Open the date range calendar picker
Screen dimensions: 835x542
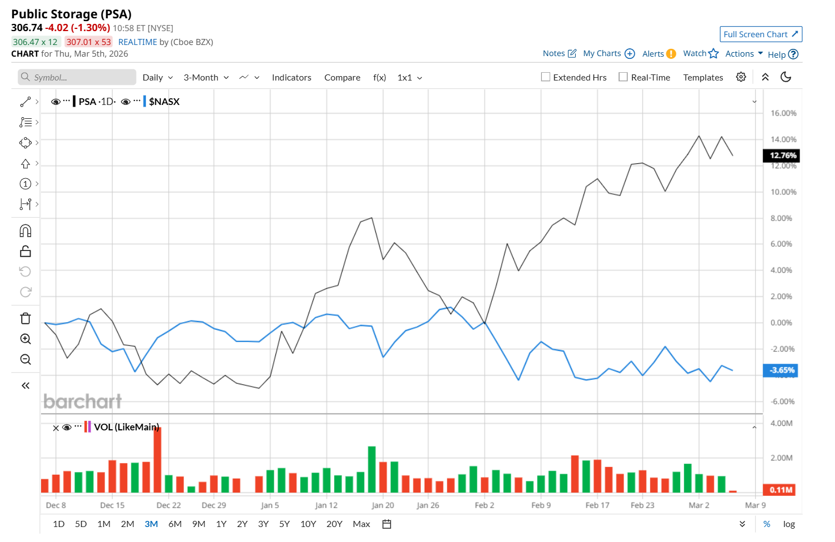(x=387, y=524)
